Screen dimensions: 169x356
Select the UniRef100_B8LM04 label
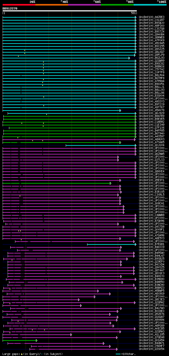(152, 75)
